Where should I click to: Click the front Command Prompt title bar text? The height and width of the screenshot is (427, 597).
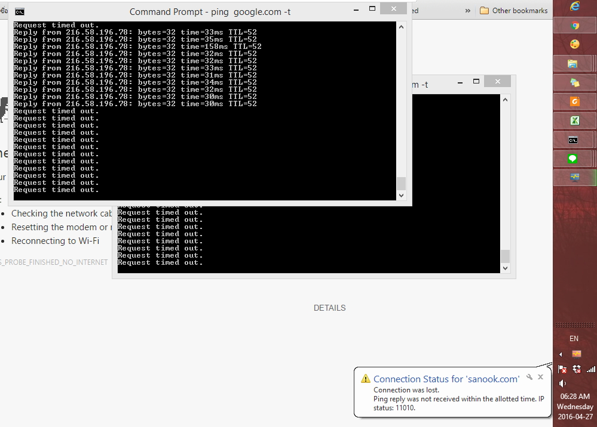210,12
